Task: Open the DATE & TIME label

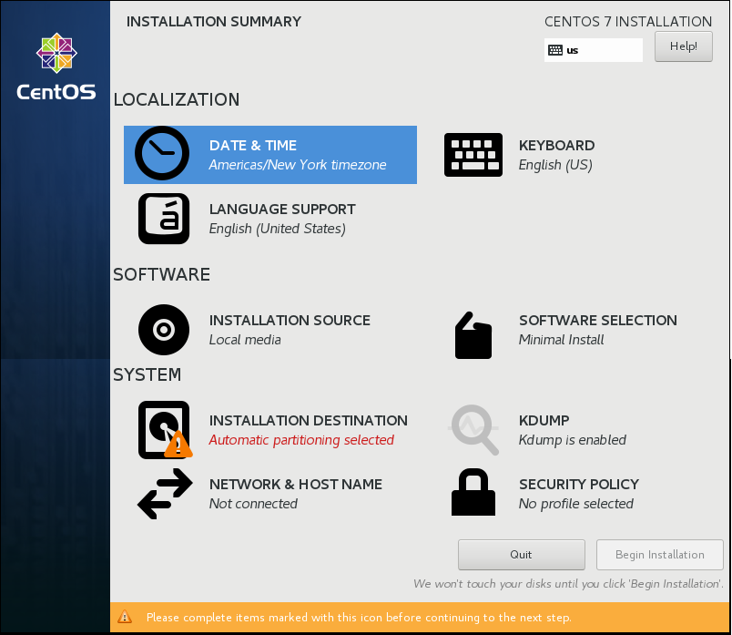Action: 253,146
